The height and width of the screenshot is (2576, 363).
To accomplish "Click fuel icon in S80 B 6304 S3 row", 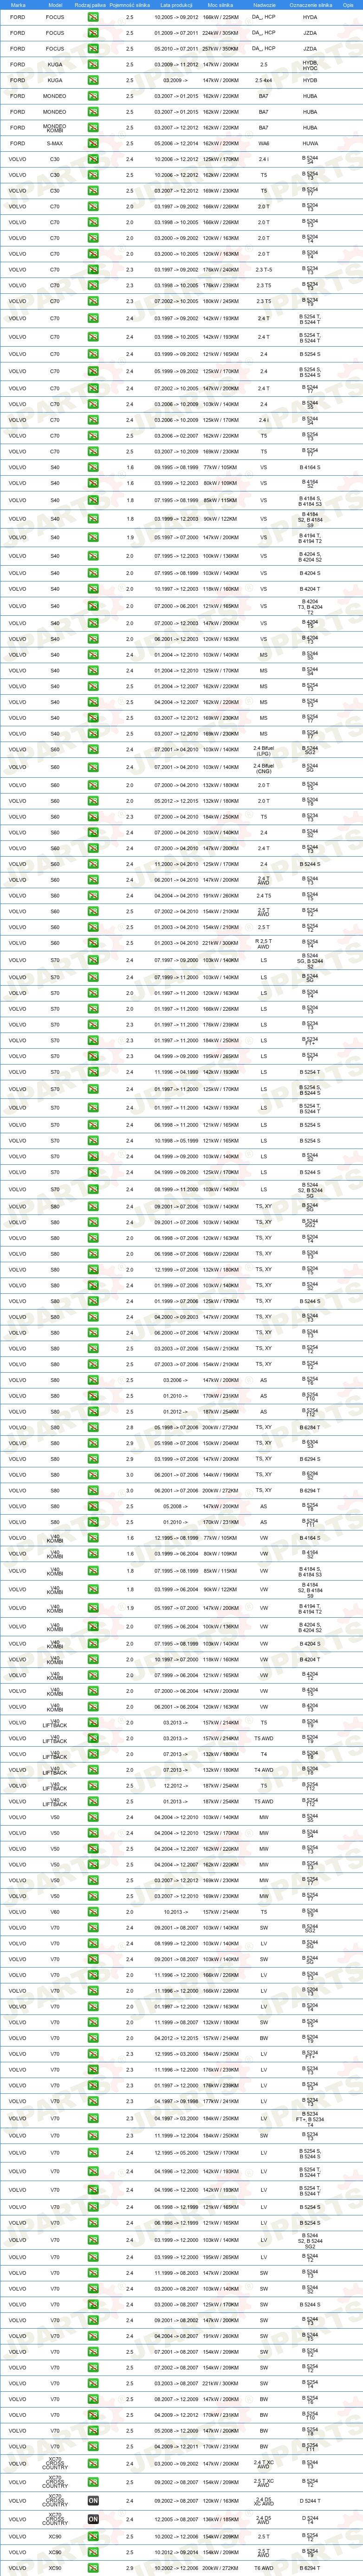I will coord(93,1443).
